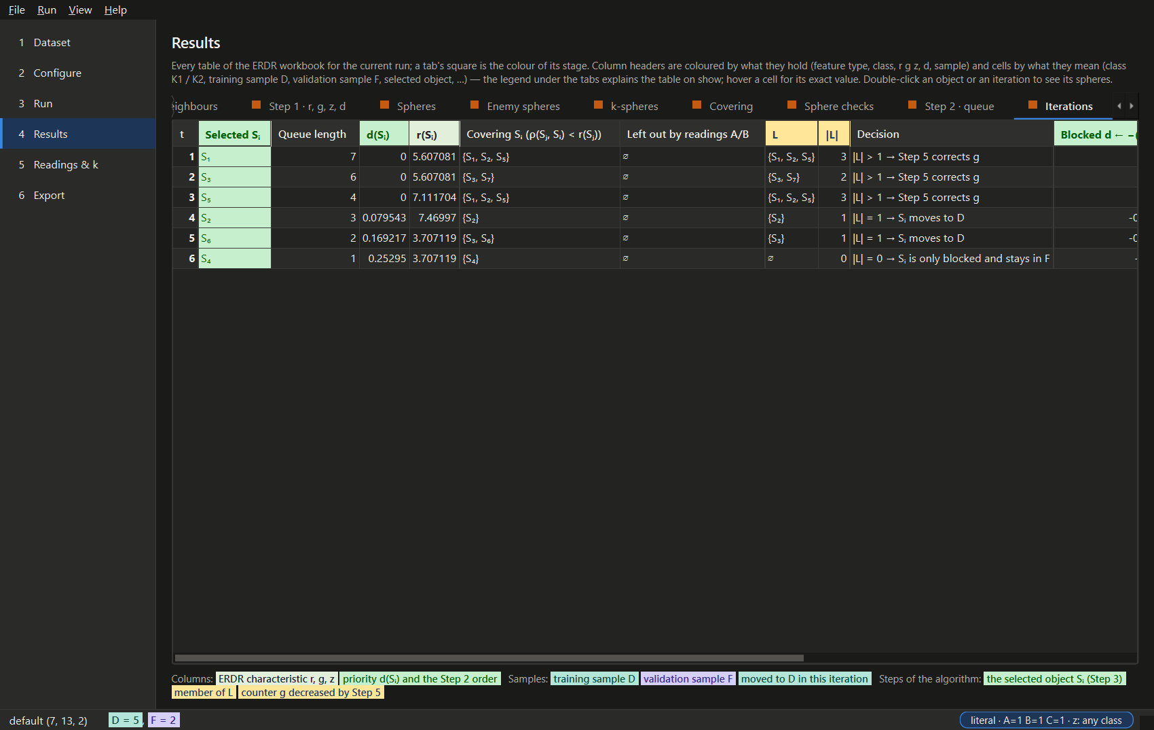
Task: Select the S₆ selected-object cell in row 5
Action: 235,238
